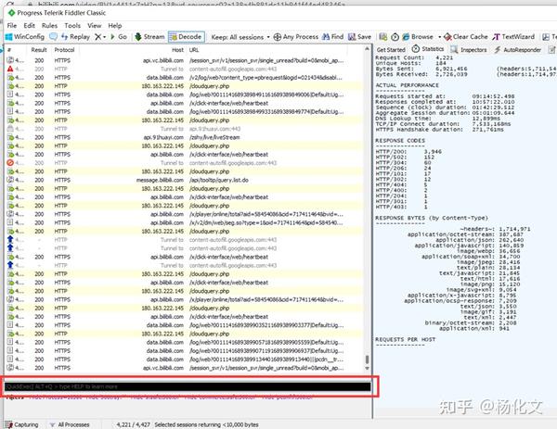Expand the Browse dropdown arrow
Image resolution: width=557 pixels, height=429 pixels.
[439, 37]
